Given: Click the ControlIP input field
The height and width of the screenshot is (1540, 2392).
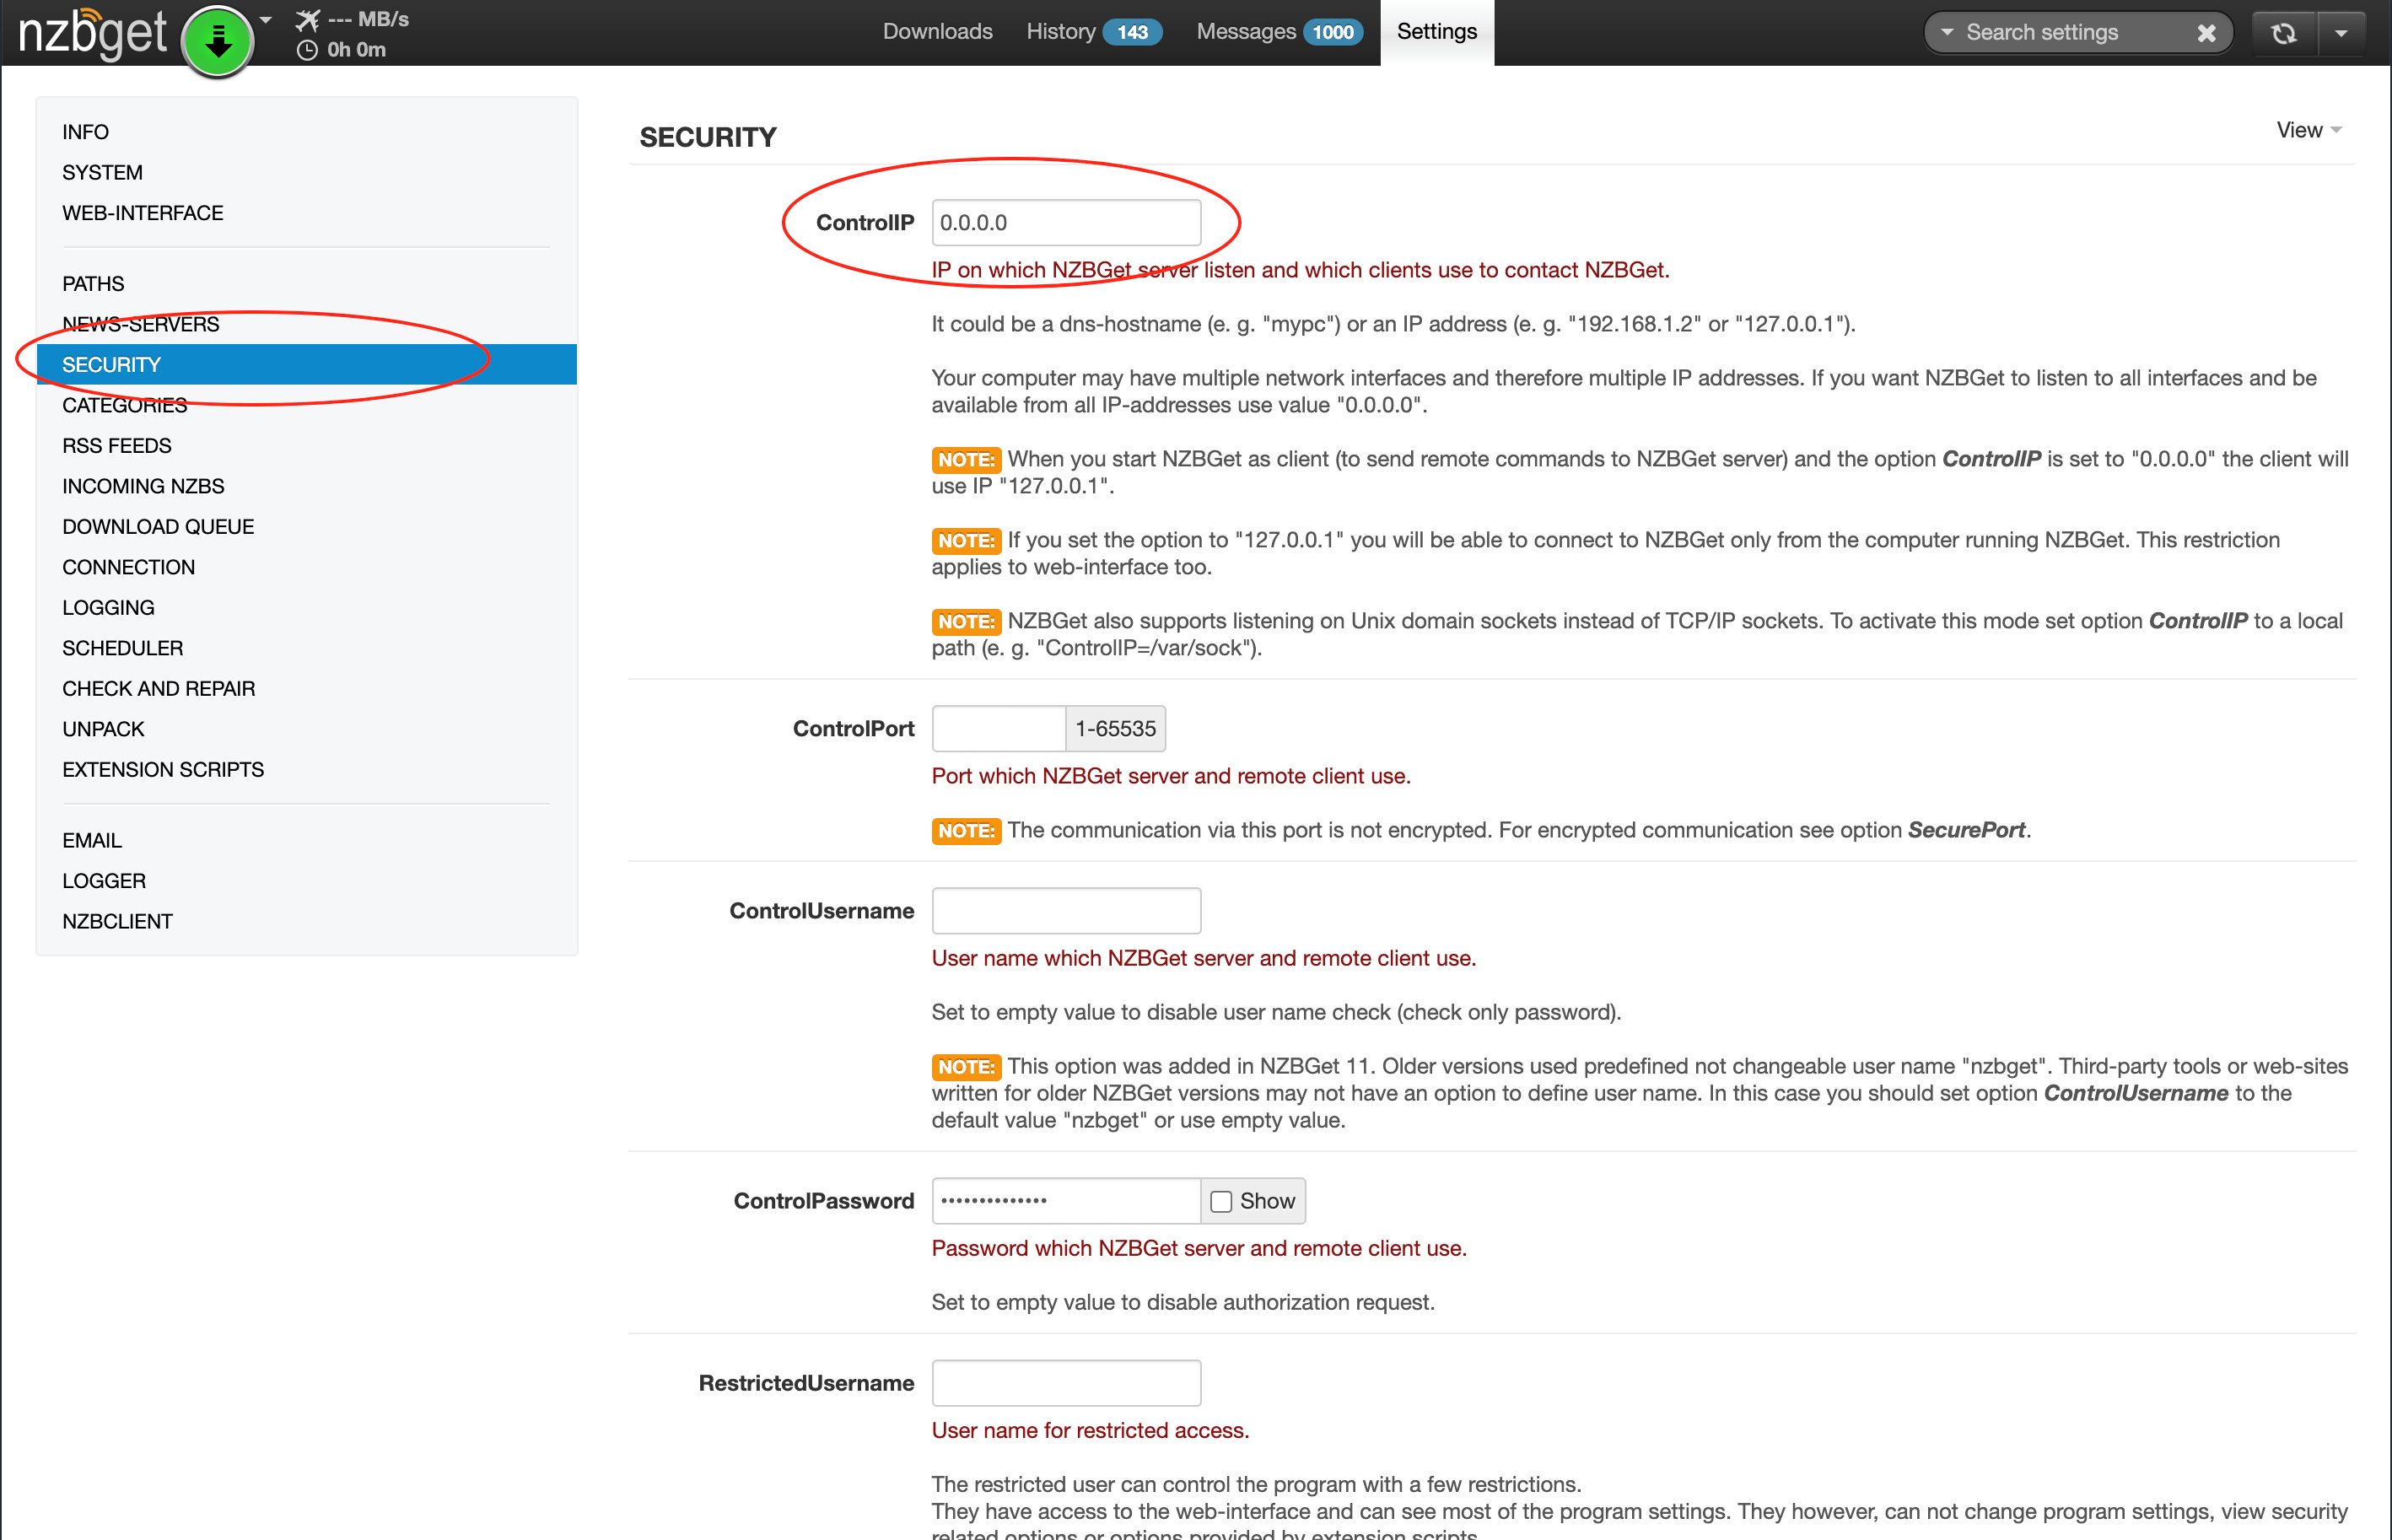Looking at the screenshot, I should tap(1067, 222).
